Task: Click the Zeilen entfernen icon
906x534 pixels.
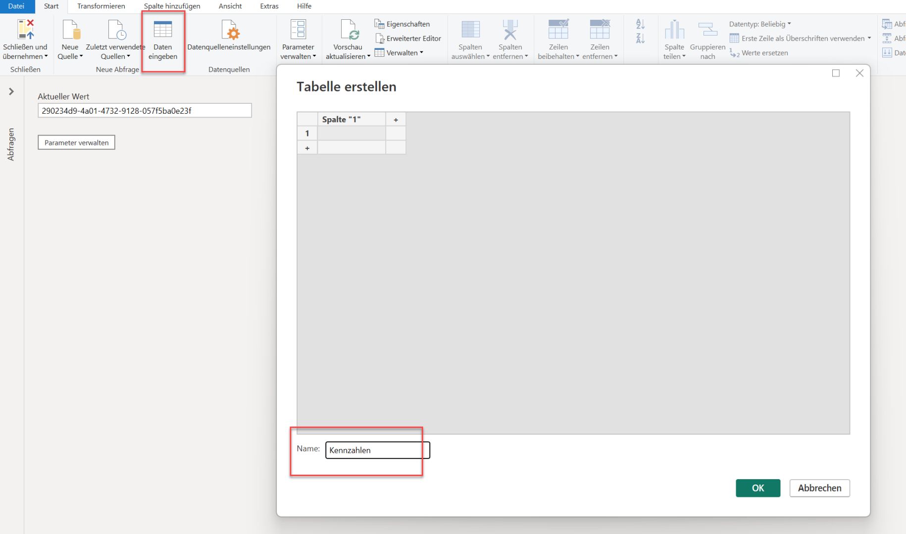Action: pos(600,30)
